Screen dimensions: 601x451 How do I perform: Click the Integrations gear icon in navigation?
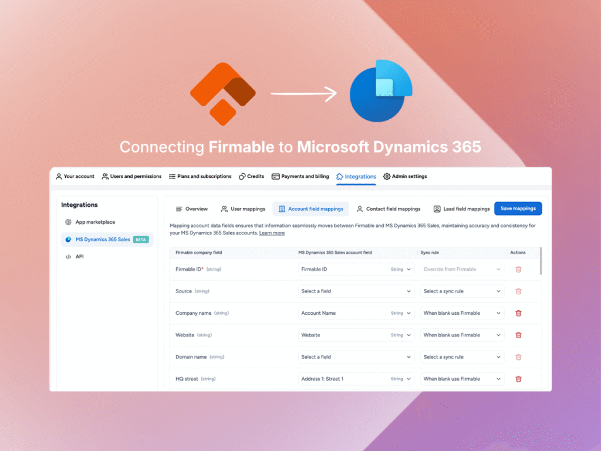coord(339,176)
